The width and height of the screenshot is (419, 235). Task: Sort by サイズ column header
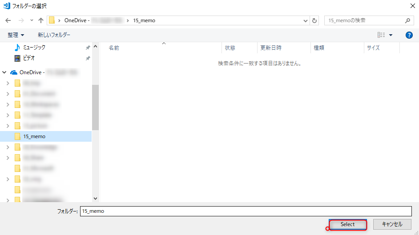373,48
